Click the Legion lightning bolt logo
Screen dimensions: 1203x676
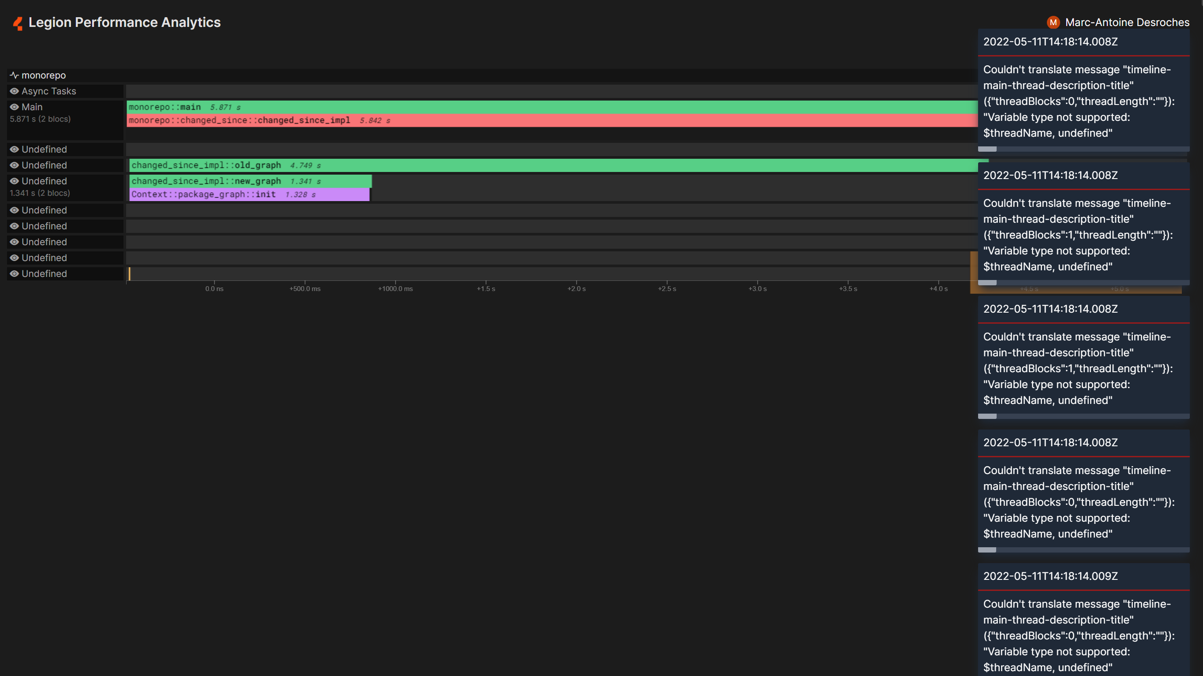tap(17, 22)
